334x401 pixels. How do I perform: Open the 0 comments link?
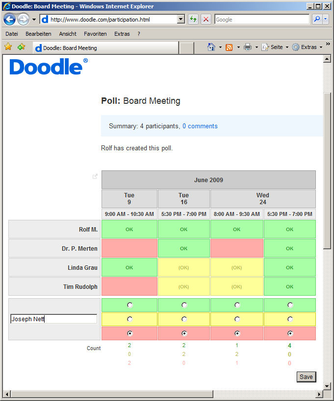click(x=200, y=126)
